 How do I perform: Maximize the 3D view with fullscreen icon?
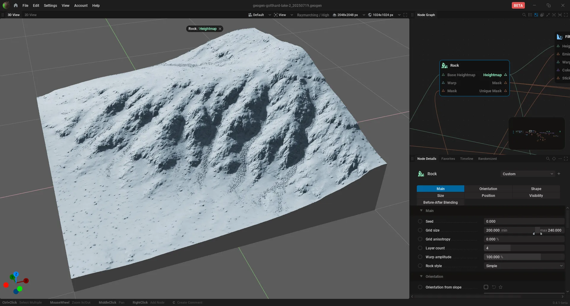coord(405,15)
